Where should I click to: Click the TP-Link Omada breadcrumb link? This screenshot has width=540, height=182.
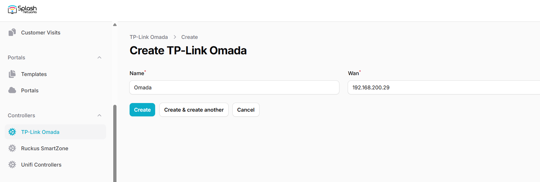click(x=149, y=37)
